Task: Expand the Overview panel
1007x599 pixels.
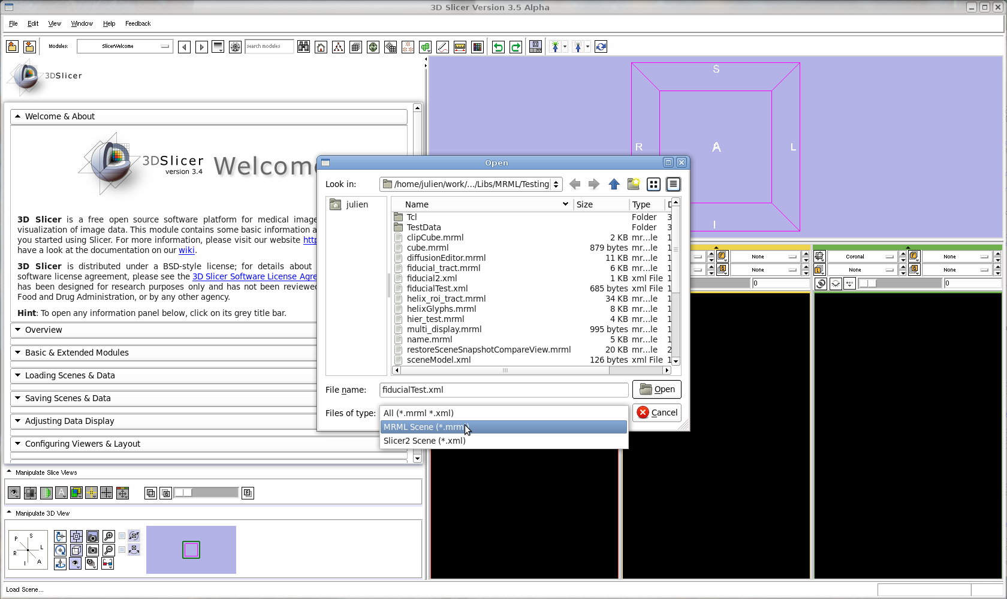Action: pos(44,330)
